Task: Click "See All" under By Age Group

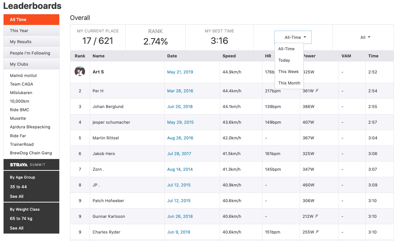Action: coord(16,196)
